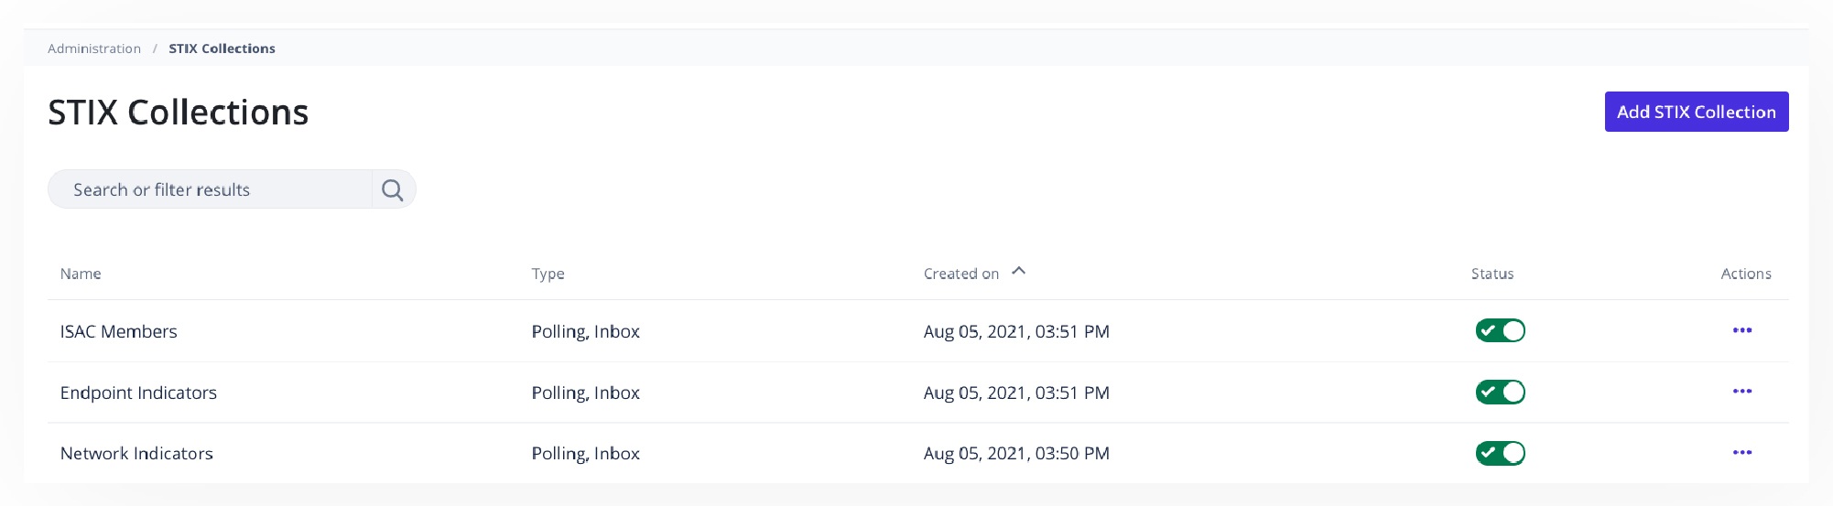Sort the table by Name
The image size is (1833, 506).
coord(81,274)
